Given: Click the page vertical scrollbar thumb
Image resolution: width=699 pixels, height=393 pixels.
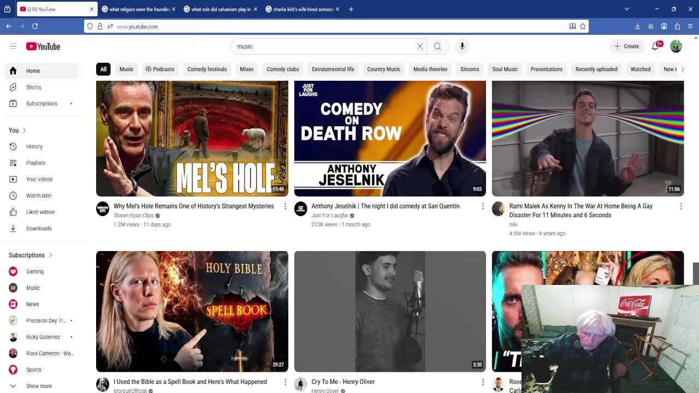Looking at the screenshot, I should (x=696, y=273).
